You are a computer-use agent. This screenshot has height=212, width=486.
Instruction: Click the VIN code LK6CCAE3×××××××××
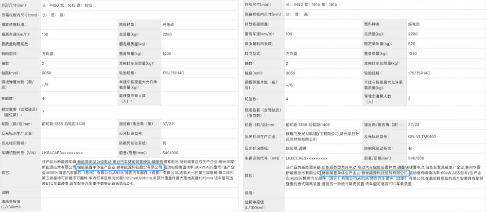pyautogui.click(x=308, y=158)
